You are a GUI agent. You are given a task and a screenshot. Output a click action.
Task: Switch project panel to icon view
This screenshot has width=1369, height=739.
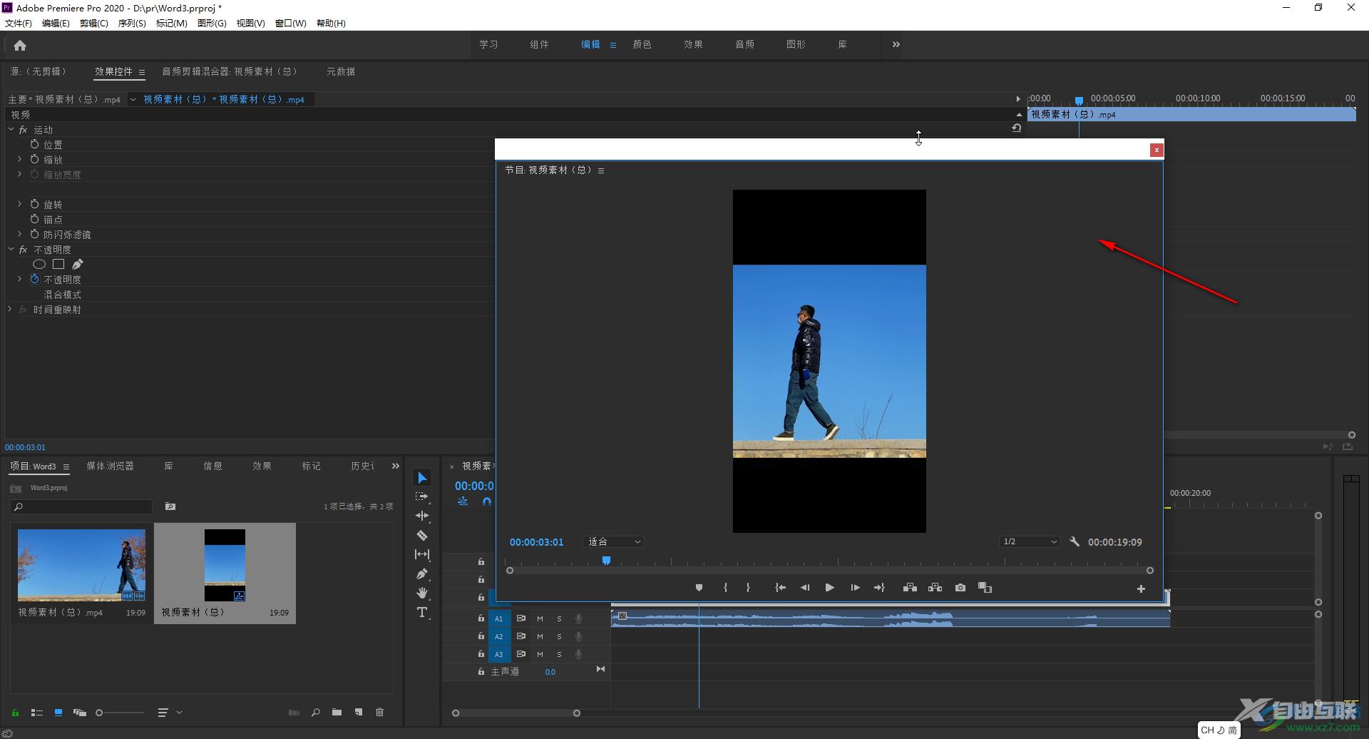tap(58, 713)
